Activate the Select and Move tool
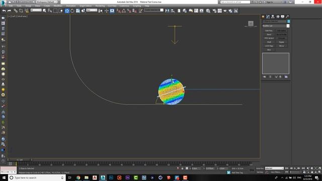This screenshot has width=322, height=181. point(67,11)
